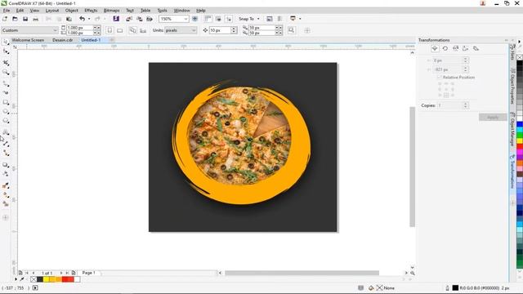Click the Print icon in toolbar

35,19
